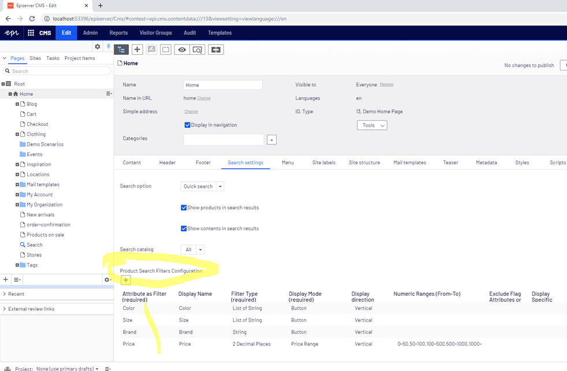Click the add page plus icon below the tree
This screenshot has height=371, width=567.
[x=5, y=280]
